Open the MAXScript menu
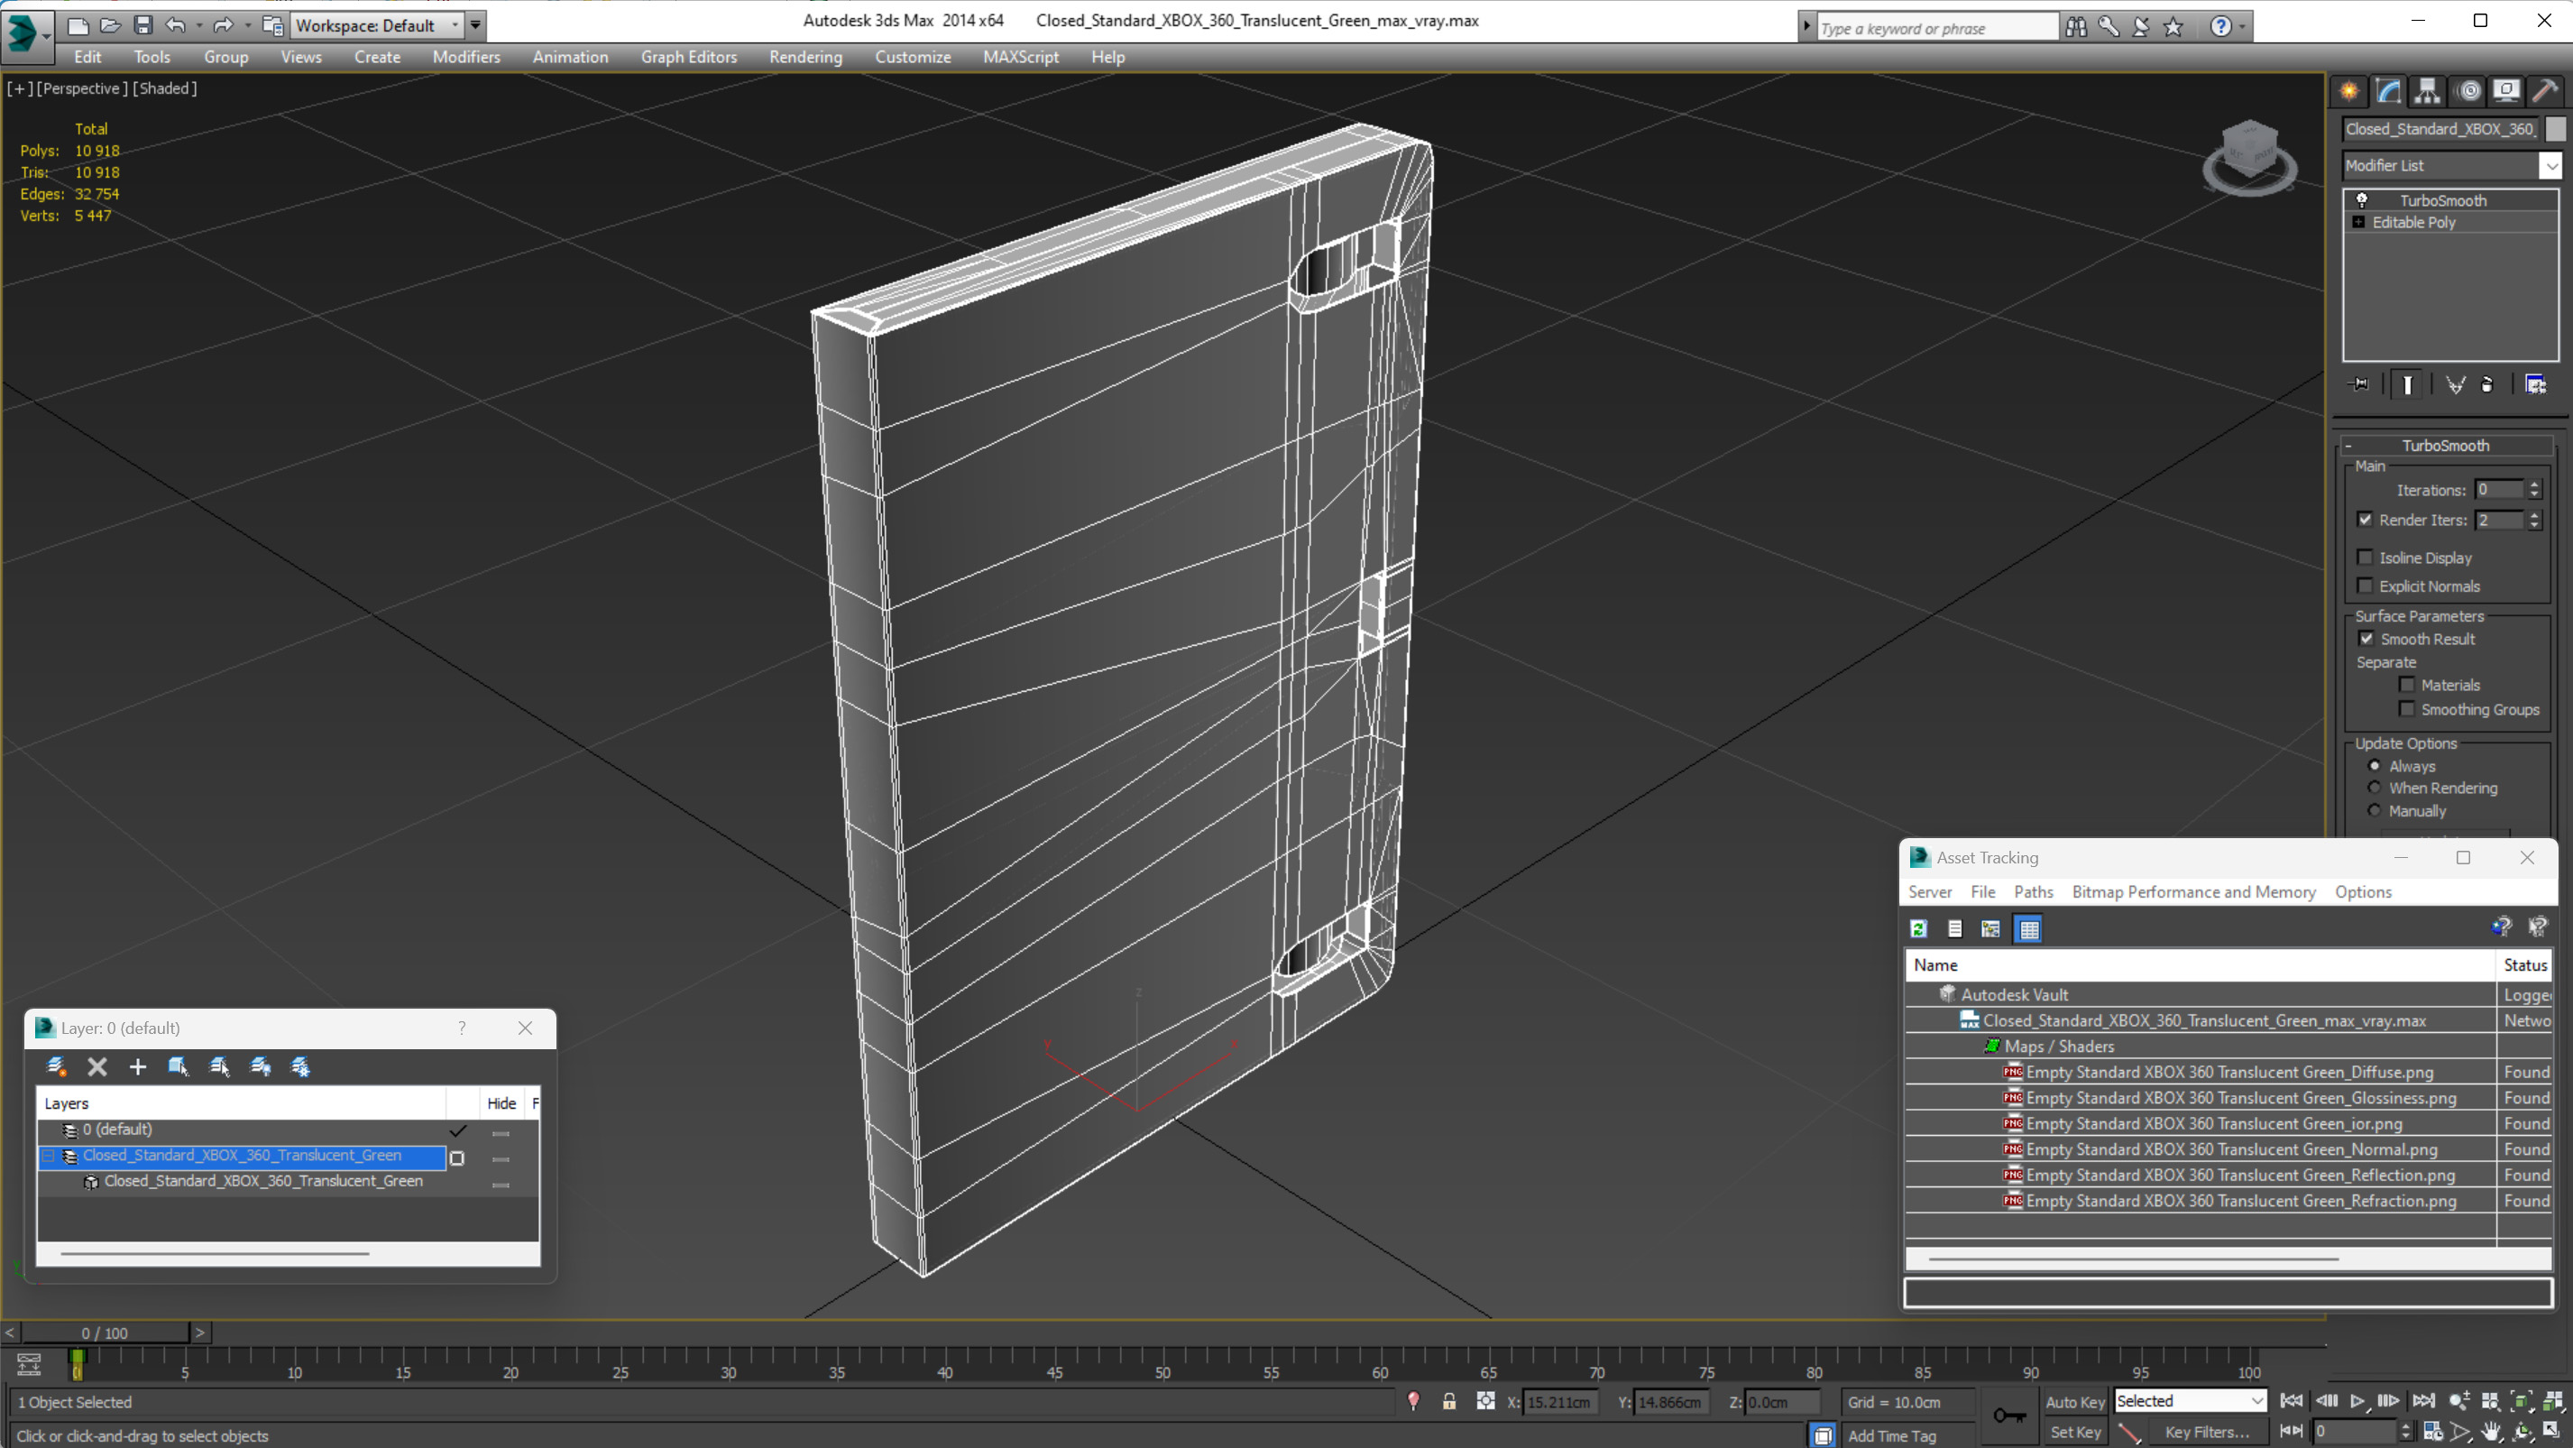The image size is (2573, 1448). (1020, 57)
